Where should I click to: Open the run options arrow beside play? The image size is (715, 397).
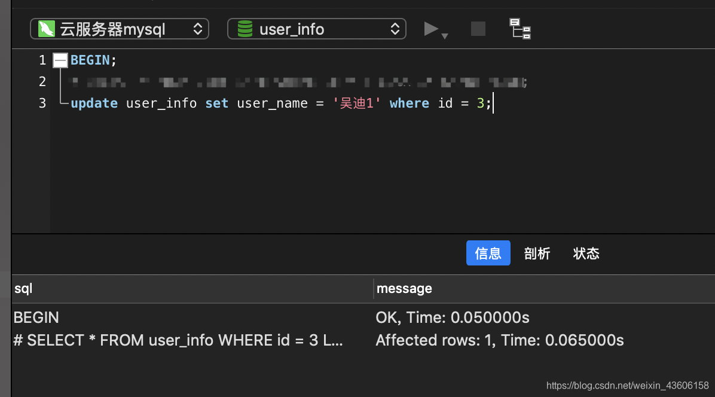pos(445,36)
